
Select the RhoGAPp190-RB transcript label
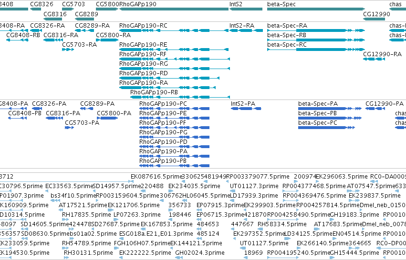pos(154,92)
